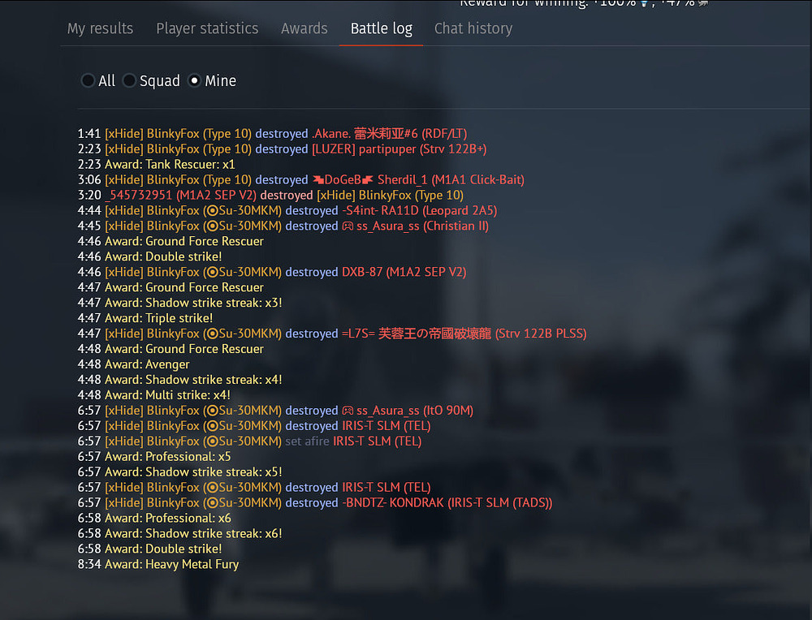
Task: Select the Battle log tab
Action: point(381,28)
